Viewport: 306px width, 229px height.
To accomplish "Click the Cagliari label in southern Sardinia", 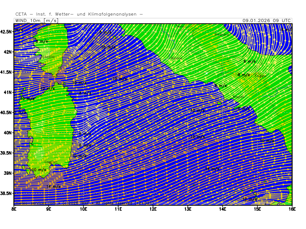I will pyautogui.click(x=50, y=162).
